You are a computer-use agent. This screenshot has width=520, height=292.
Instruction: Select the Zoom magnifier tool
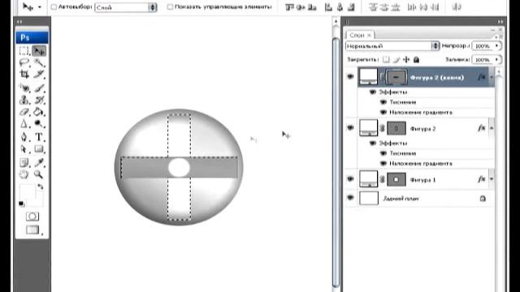38,174
